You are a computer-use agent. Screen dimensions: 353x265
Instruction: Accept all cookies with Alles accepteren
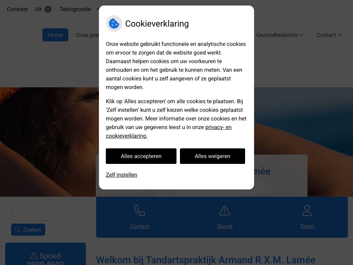pos(141,156)
